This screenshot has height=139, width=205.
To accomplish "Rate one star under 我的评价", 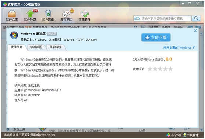I will pos(150,69).
